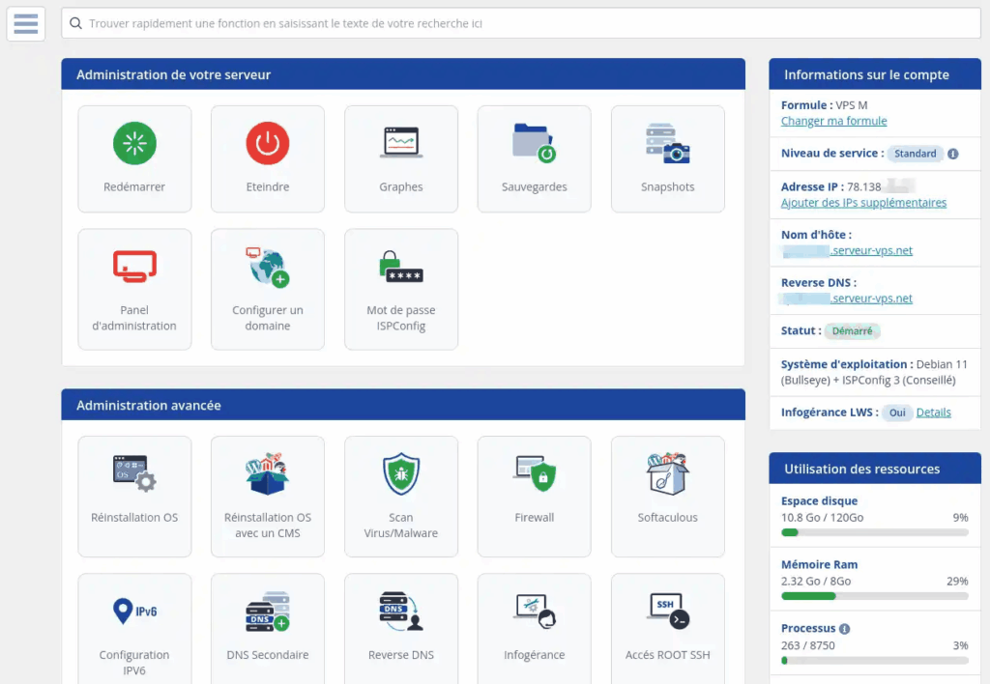Image resolution: width=990 pixels, height=684 pixels.
Task: Click the Administration avancée header
Action: [x=403, y=405]
